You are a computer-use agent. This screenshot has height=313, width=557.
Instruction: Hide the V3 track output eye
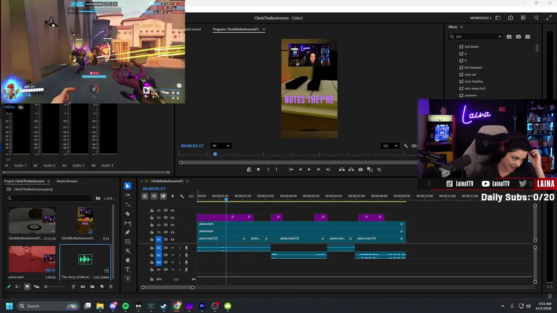tap(172, 225)
